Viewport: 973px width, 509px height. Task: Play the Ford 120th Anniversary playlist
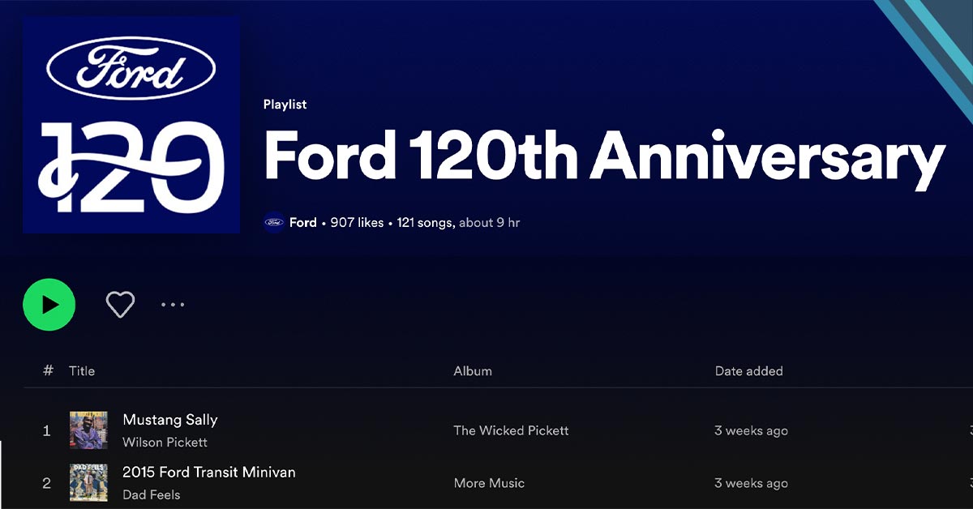click(x=49, y=304)
